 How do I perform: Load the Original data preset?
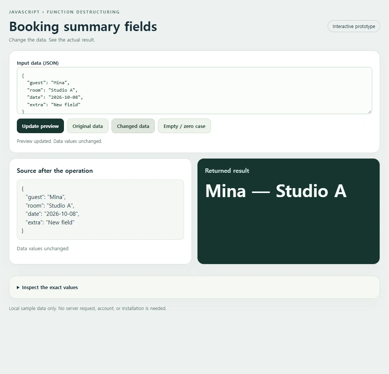(x=88, y=126)
